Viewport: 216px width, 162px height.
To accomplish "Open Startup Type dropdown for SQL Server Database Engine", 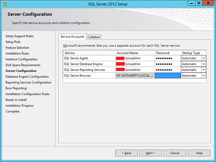I will [204, 64].
